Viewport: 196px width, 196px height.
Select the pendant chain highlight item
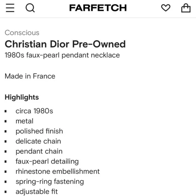tap(39, 151)
